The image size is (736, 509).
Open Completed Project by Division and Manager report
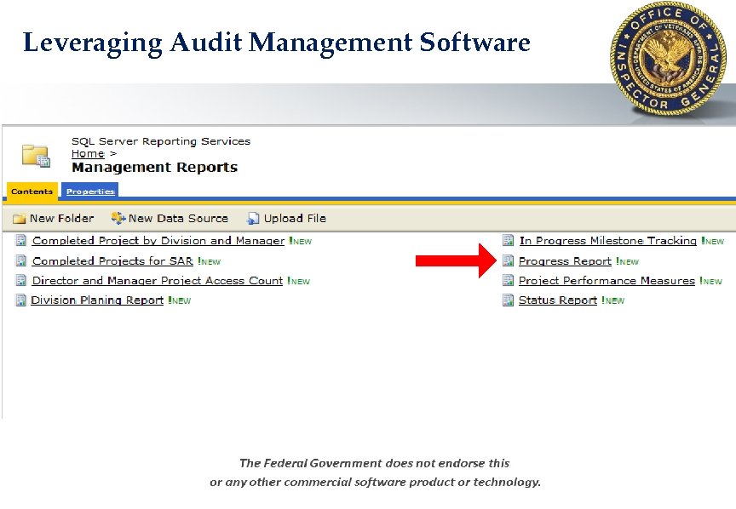click(x=158, y=241)
